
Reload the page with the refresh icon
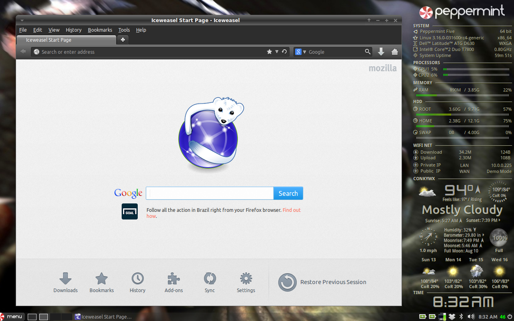coord(284,52)
